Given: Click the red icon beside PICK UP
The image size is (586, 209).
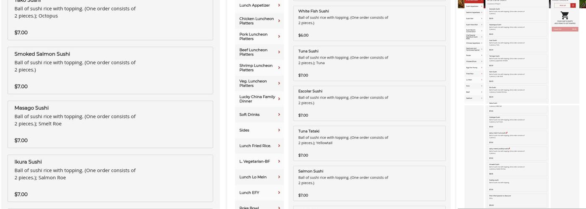Looking at the screenshot, I should pos(573,5).
